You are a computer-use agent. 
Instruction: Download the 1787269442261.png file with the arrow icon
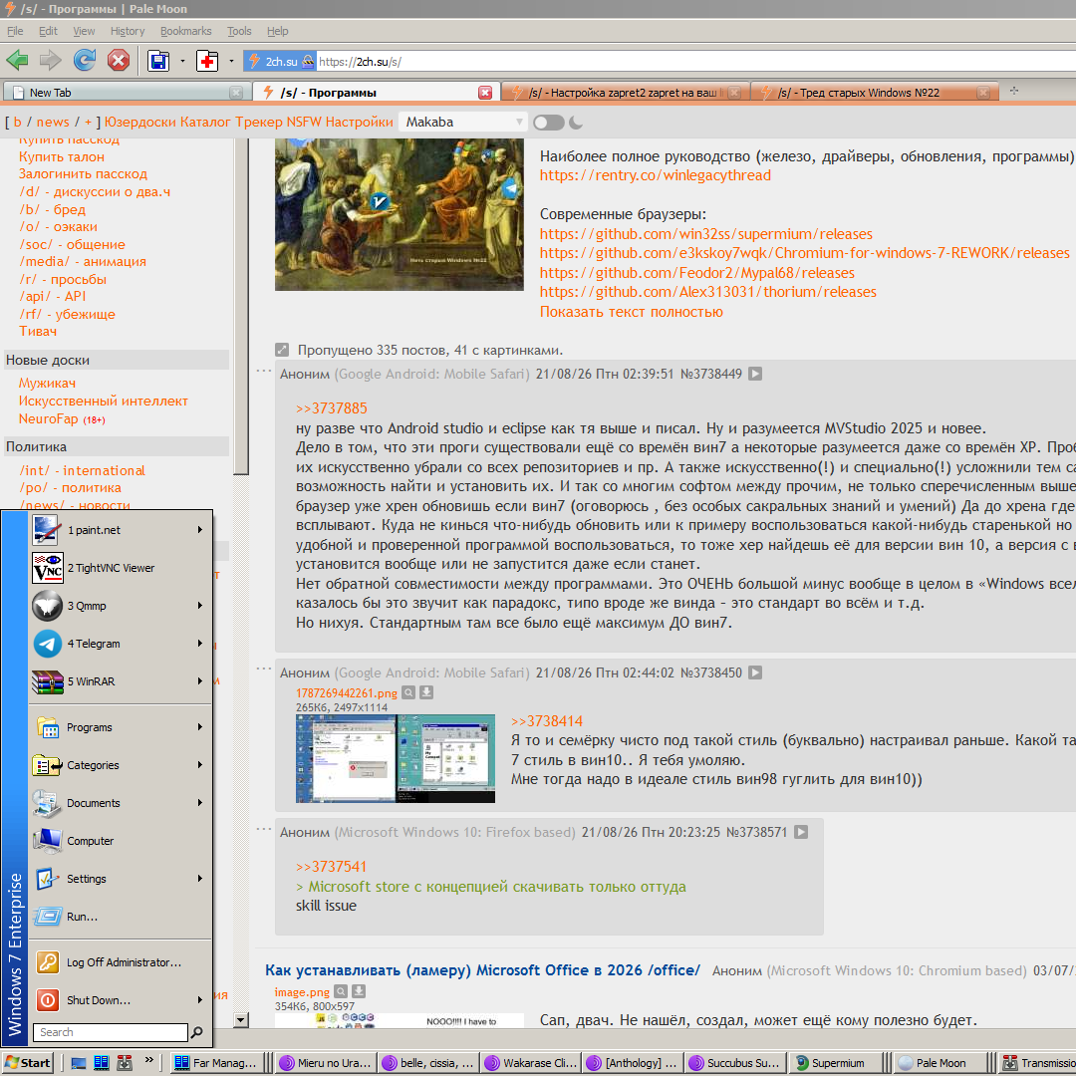point(426,692)
